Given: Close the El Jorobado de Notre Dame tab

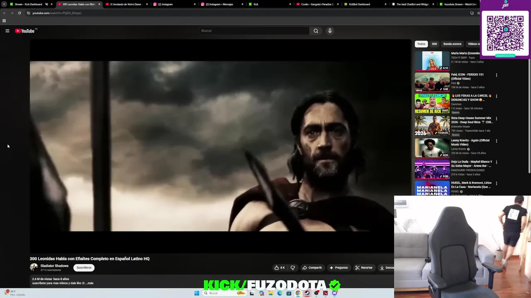Looking at the screenshot, I should tap(147, 4).
